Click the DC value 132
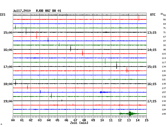167x127 pixels. (x=164, y=97)
